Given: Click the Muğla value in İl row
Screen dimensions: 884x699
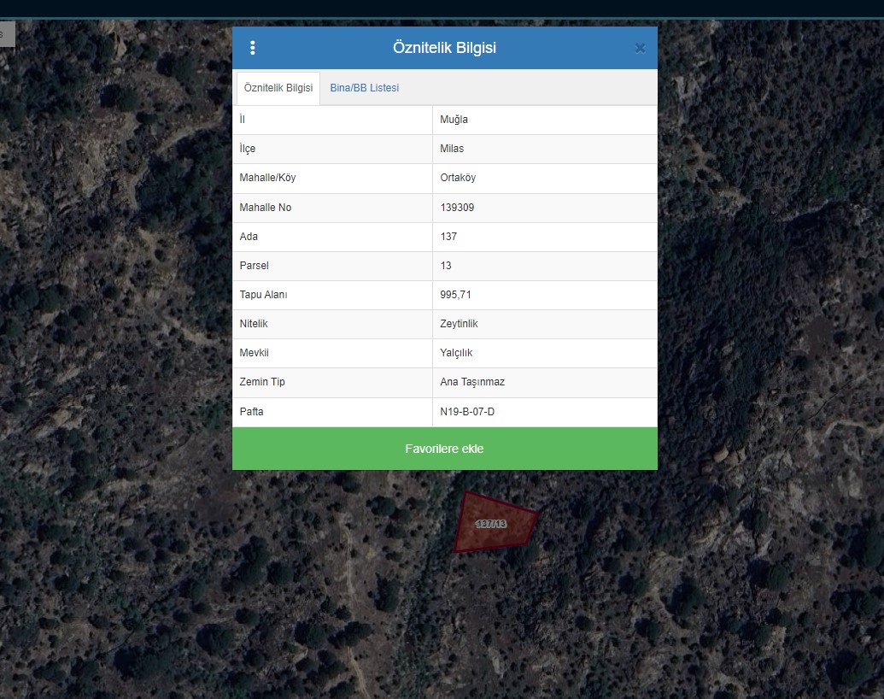Looking at the screenshot, I should 454,120.
